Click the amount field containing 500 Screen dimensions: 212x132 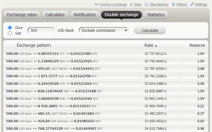point(41,31)
